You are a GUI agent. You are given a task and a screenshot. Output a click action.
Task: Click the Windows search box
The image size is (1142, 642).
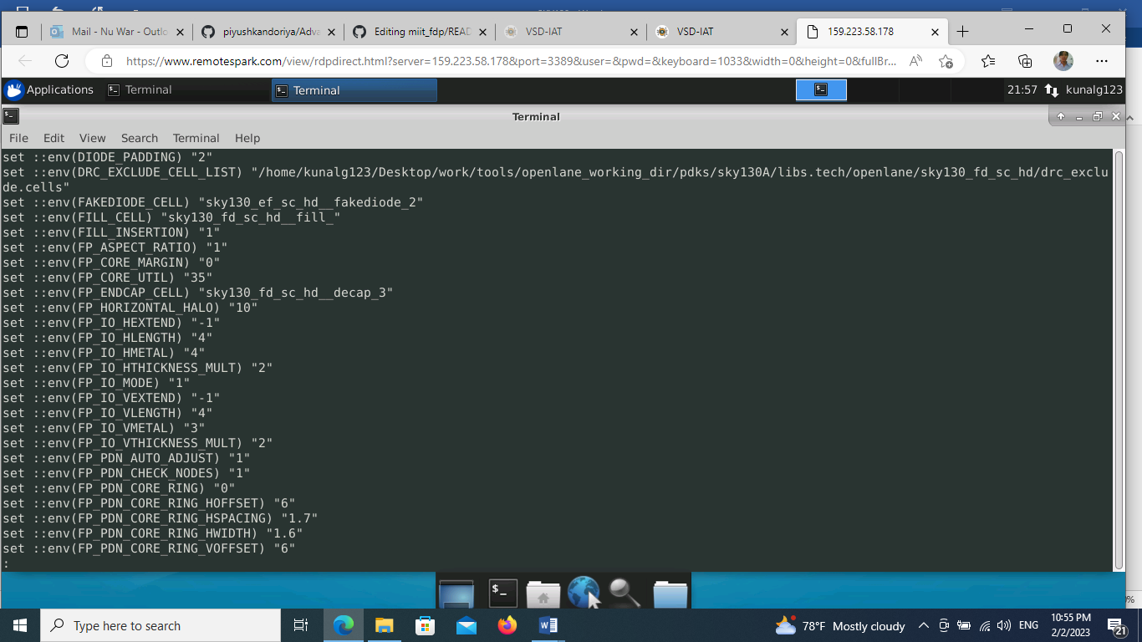point(159,625)
